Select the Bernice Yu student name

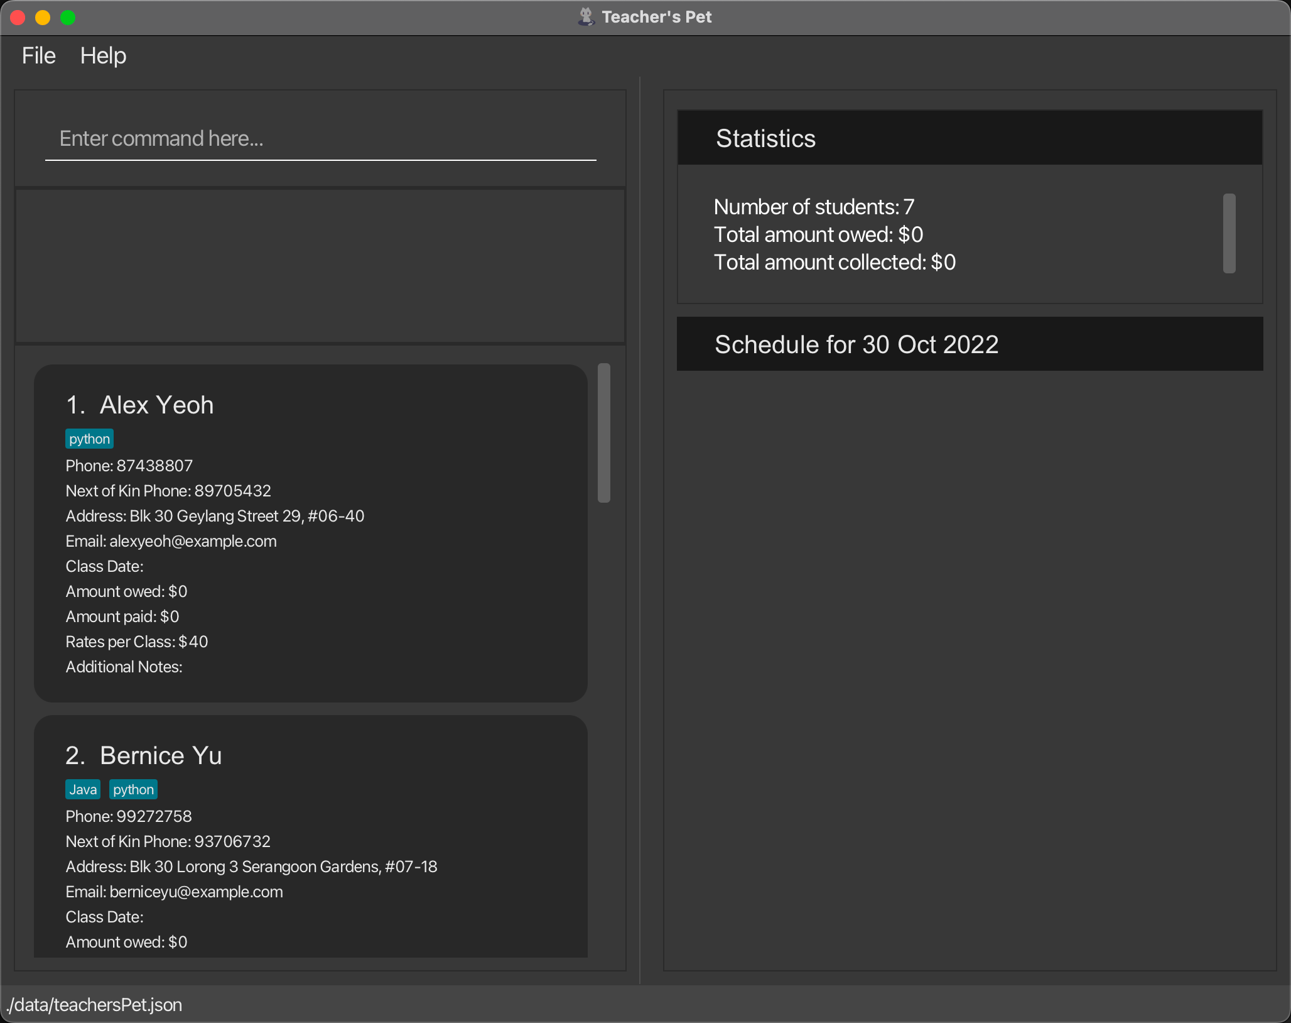[161, 755]
